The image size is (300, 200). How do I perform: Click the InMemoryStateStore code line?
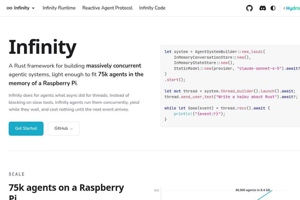[204, 63]
